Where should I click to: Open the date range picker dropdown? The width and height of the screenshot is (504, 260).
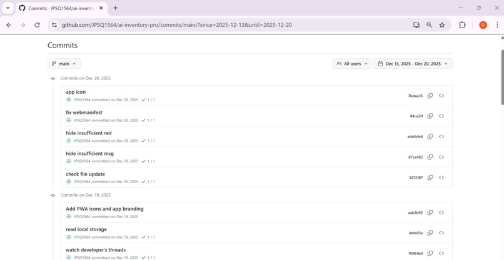(x=413, y=64)
